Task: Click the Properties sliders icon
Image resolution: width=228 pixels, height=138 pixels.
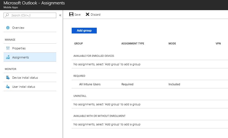Action: click(x=8, y=48)
